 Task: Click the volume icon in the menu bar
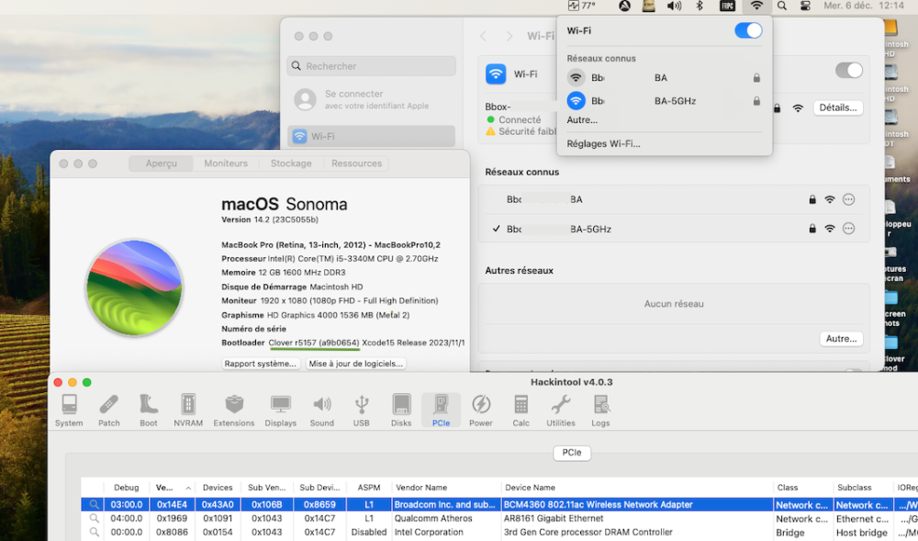coord(674,6)
